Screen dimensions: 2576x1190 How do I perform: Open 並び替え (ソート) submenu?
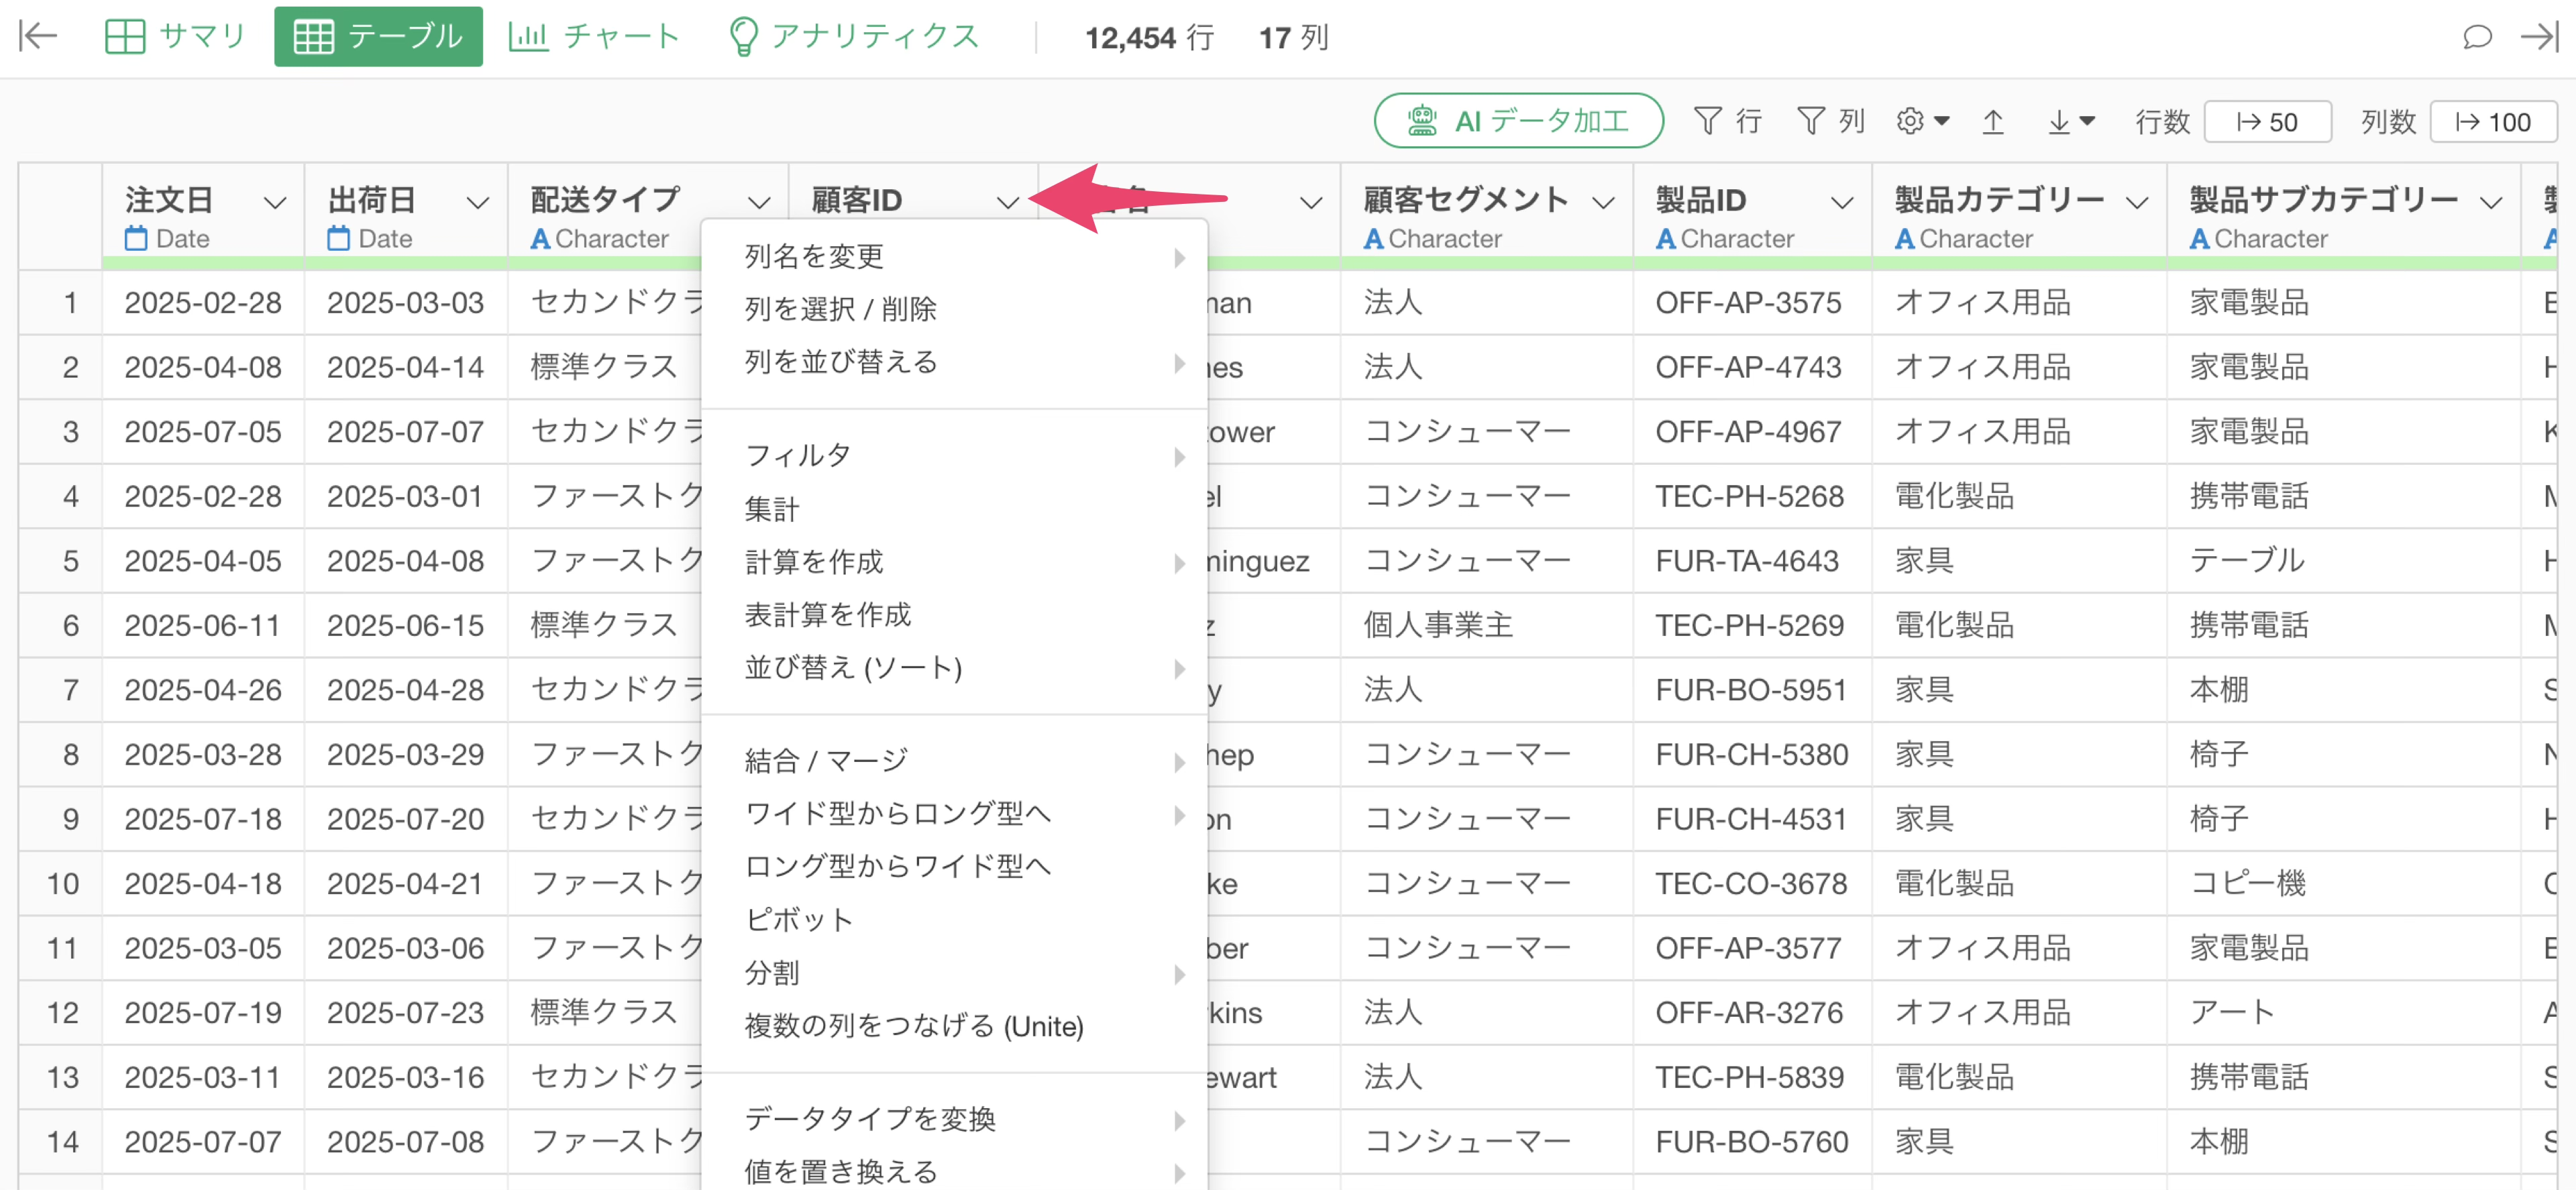point(955,668)
